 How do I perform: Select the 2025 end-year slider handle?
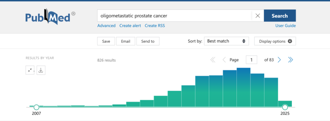[x=285, y=107]
